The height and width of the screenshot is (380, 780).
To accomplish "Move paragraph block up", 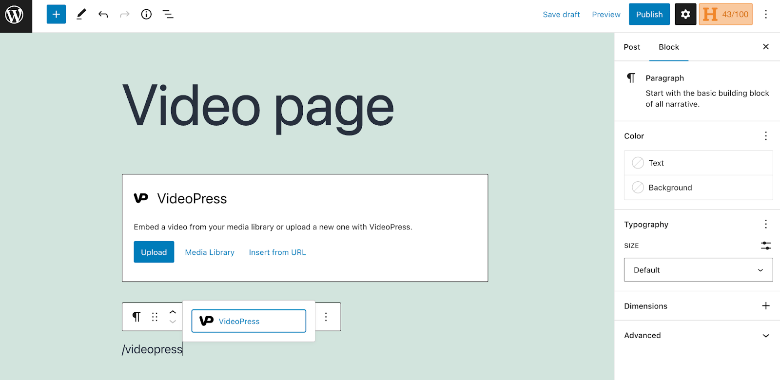I will pyautogui.click(x=173, y=312).
